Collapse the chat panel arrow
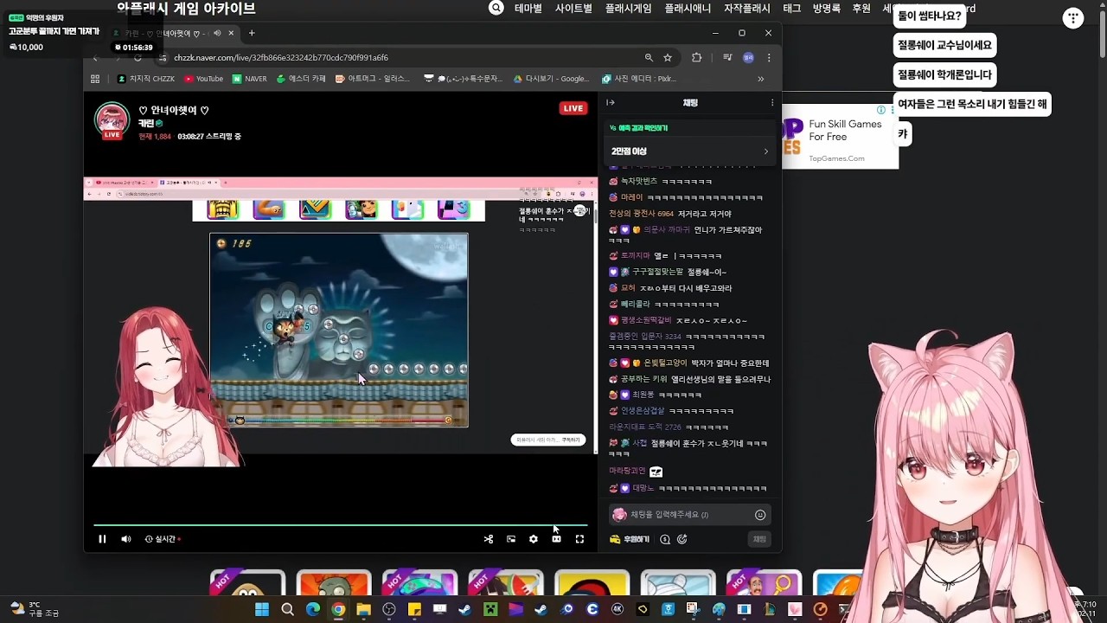This screenshot has height=623, width=1107. 611,103
